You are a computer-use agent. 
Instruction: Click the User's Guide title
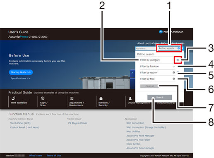point(18,32)
